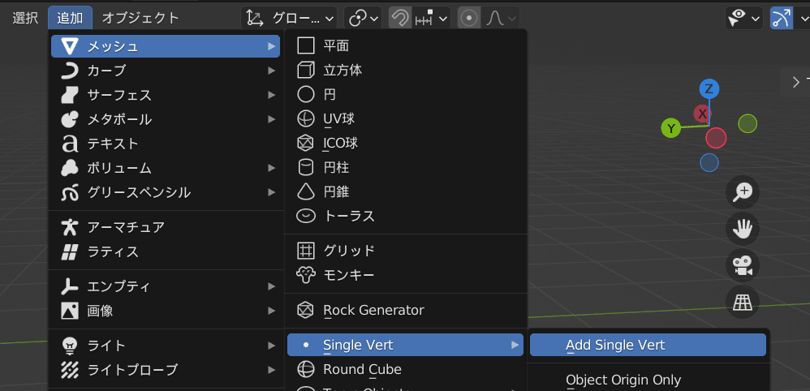Toggle proportional editing
Image resolution: width=810 pixels, height=391 pixels.
(469, 19)
